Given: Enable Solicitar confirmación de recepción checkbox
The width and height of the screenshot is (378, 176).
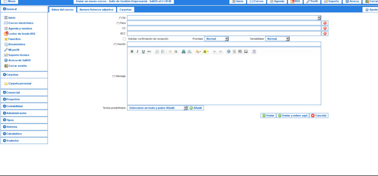Looking at the screenshot, I should click(x=124, y=39).
